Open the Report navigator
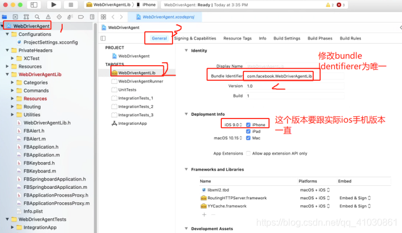 point(92,17)
